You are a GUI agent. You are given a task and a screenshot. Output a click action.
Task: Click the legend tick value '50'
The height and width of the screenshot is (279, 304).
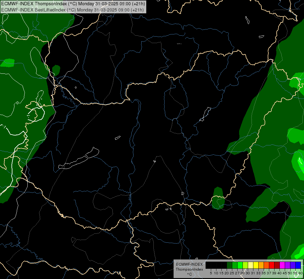point(290,273)
